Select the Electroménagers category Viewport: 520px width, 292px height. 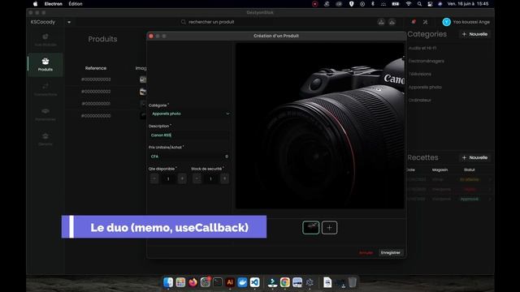[x=426, y=61]
